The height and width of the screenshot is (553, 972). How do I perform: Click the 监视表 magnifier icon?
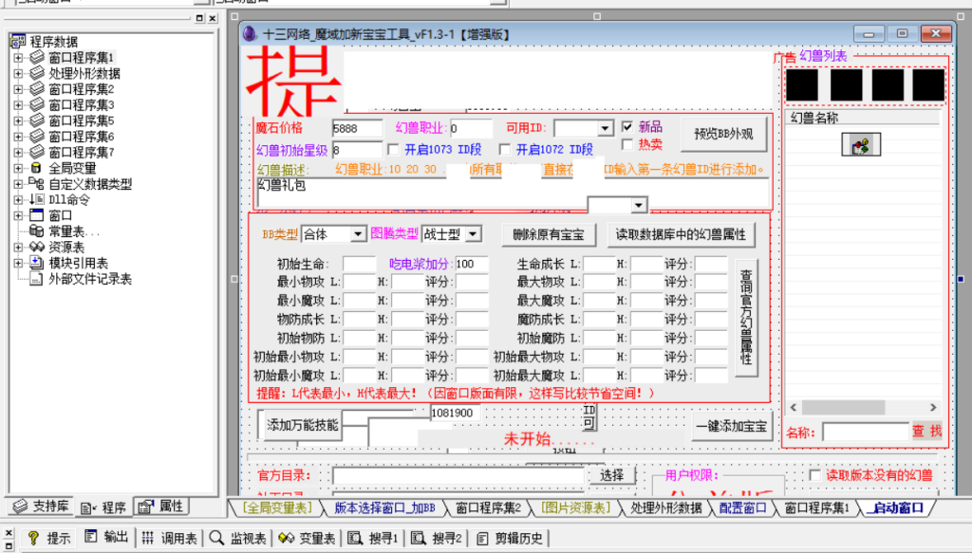pyautogui.click(x=216, y=538)
